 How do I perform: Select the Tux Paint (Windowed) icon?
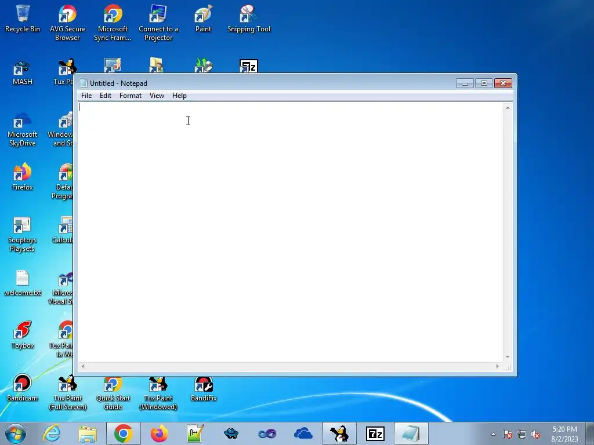[x=158, y=393]
